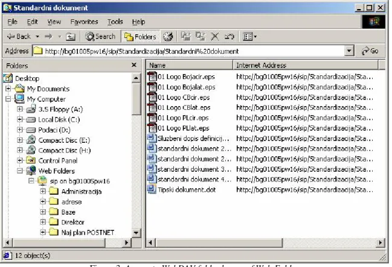Image resolution: width=392 pixels, height=267 pixels.
Task: Toggle the Folders pane button
Action: click(x=140, y=37)
